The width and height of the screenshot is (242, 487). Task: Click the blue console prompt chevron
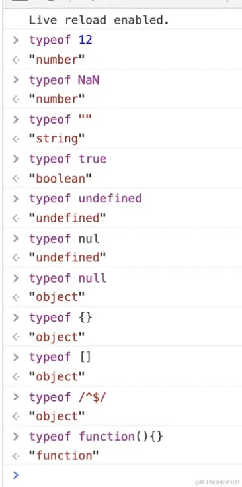click(16, 475)
